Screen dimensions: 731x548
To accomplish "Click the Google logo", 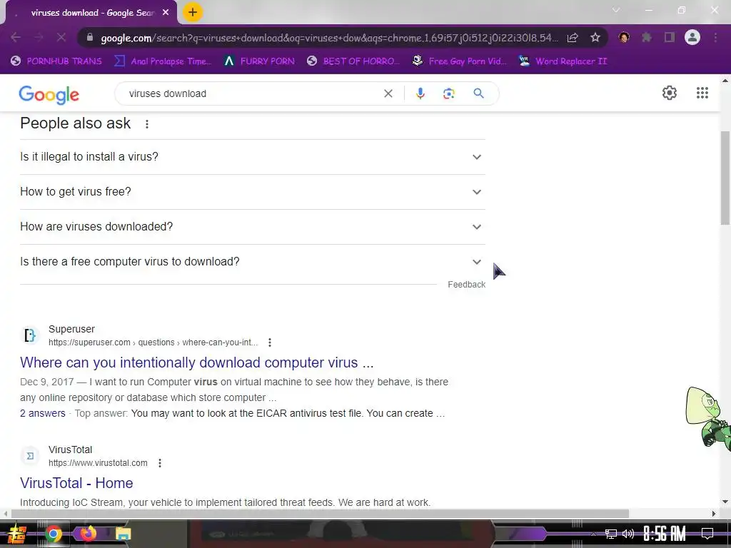I will coord(49,95).
